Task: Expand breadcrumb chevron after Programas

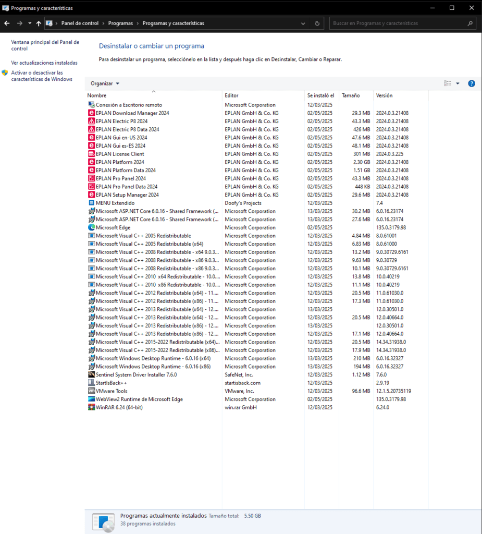Action: click(138, 23)
